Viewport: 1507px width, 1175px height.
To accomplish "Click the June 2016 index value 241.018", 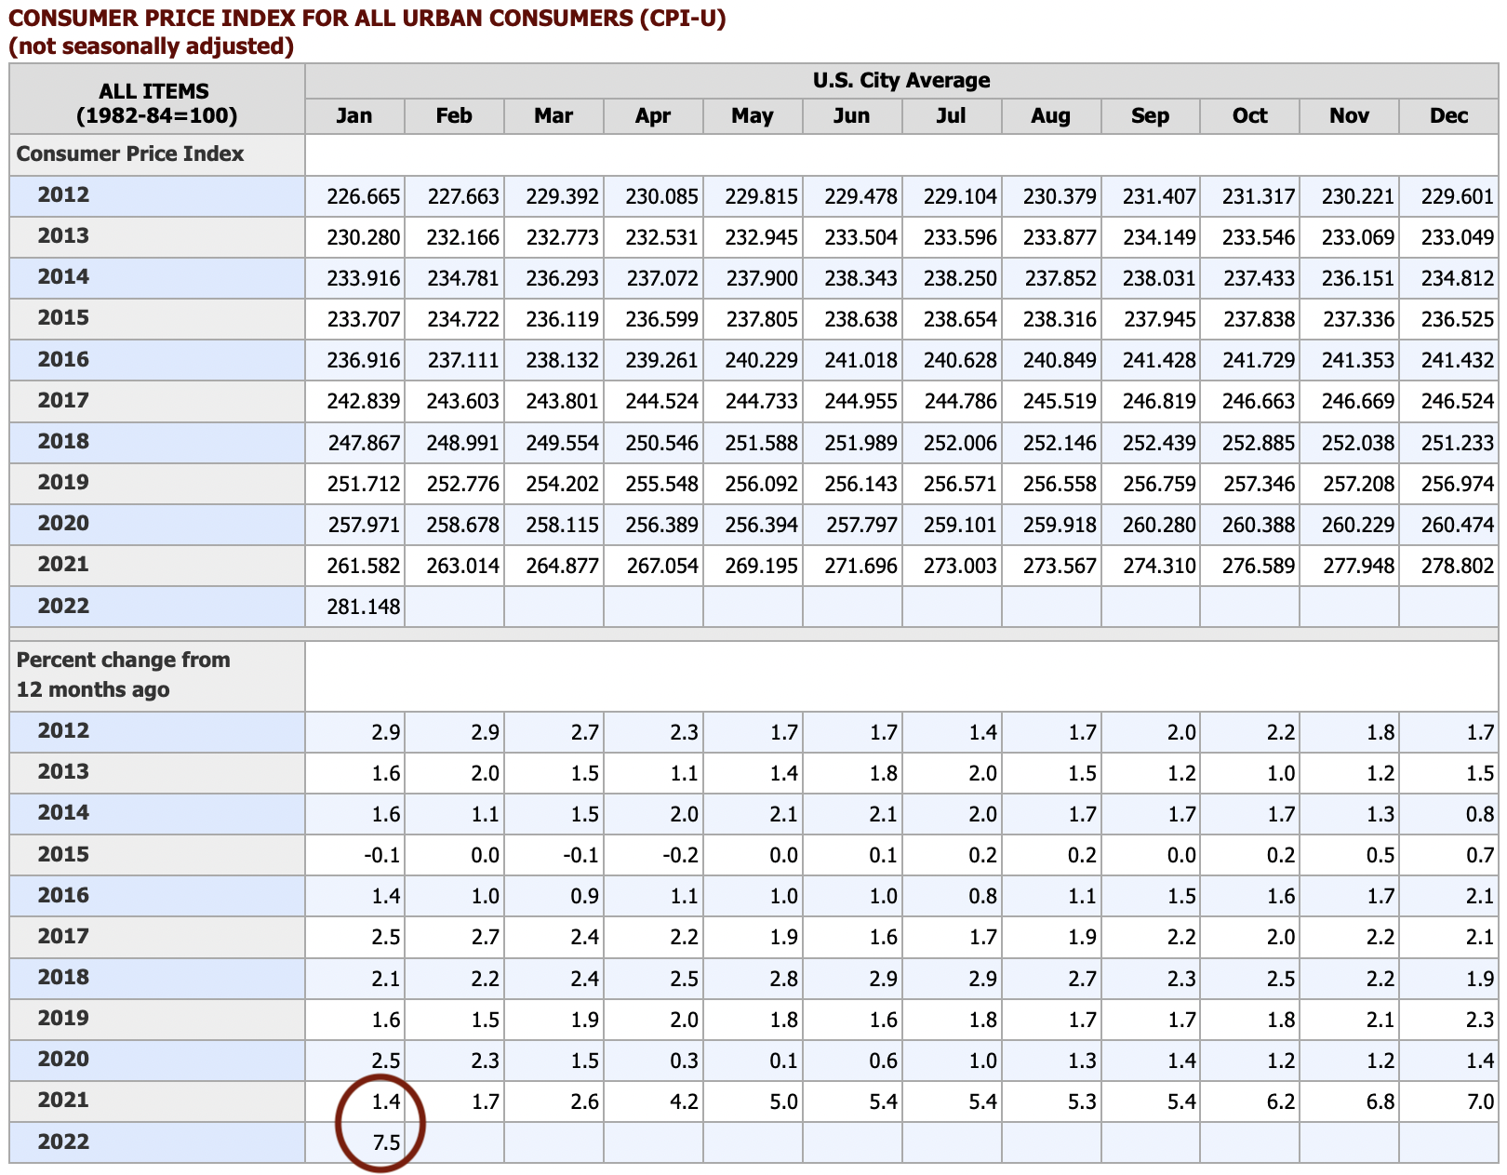I will (861, 361).
